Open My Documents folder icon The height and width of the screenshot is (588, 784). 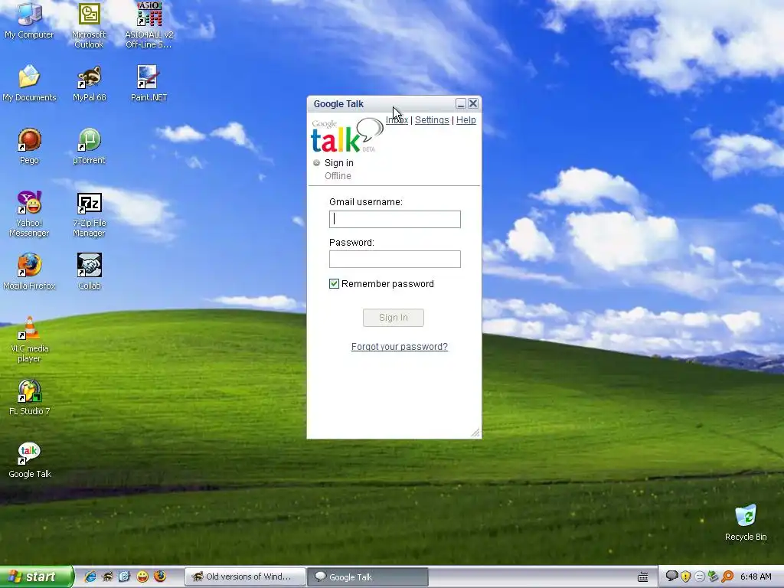point(29,83)
